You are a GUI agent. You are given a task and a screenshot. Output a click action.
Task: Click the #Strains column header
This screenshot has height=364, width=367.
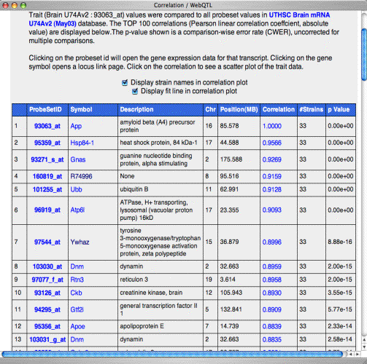tap(312, 109)
